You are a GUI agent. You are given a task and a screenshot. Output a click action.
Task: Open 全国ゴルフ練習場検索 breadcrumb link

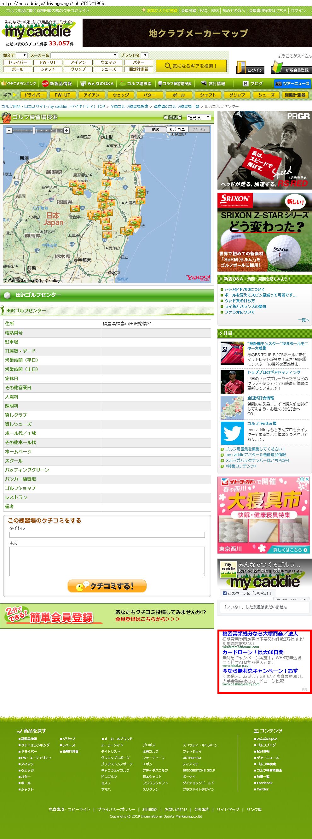[129, 107]
